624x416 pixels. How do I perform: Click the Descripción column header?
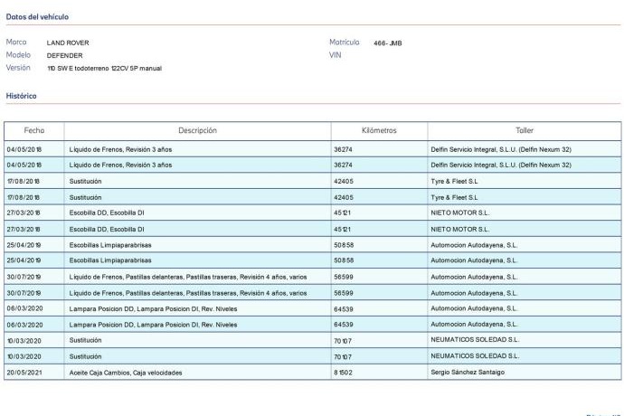(x=197, y=130)
